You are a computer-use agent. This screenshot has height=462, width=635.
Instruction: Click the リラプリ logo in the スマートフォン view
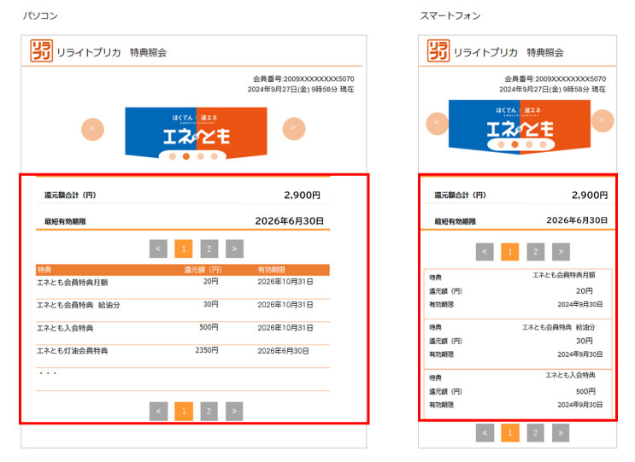(x=438, y=50)
